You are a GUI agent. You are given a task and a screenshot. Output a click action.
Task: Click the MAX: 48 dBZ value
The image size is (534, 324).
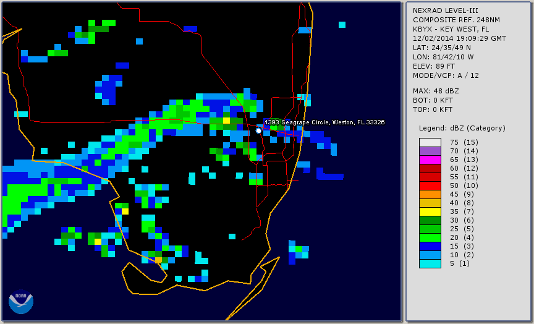coord(436,91)
